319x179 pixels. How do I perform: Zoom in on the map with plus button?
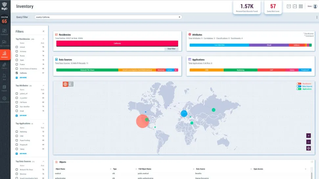point(308,135)
